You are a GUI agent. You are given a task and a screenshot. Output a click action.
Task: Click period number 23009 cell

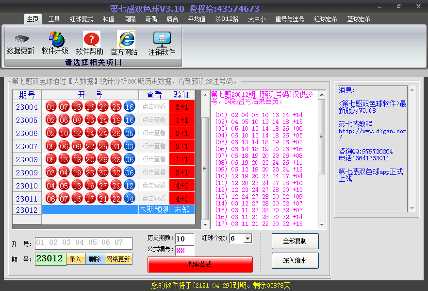pyautogui.click(x=27, y=172)
